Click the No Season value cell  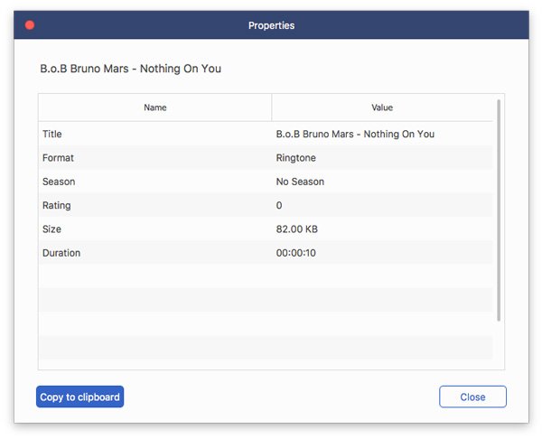click(300, 182)
